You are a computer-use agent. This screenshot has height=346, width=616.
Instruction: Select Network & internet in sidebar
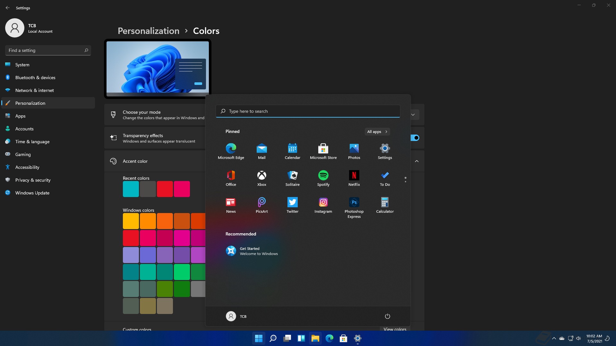48,90
